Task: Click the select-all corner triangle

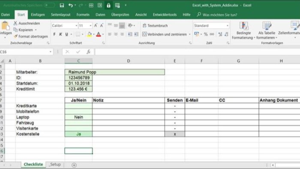Action: click(2, 61)
